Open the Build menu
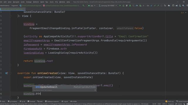The height and width of the screenshot is (105, 188). [x=42, y=2]
